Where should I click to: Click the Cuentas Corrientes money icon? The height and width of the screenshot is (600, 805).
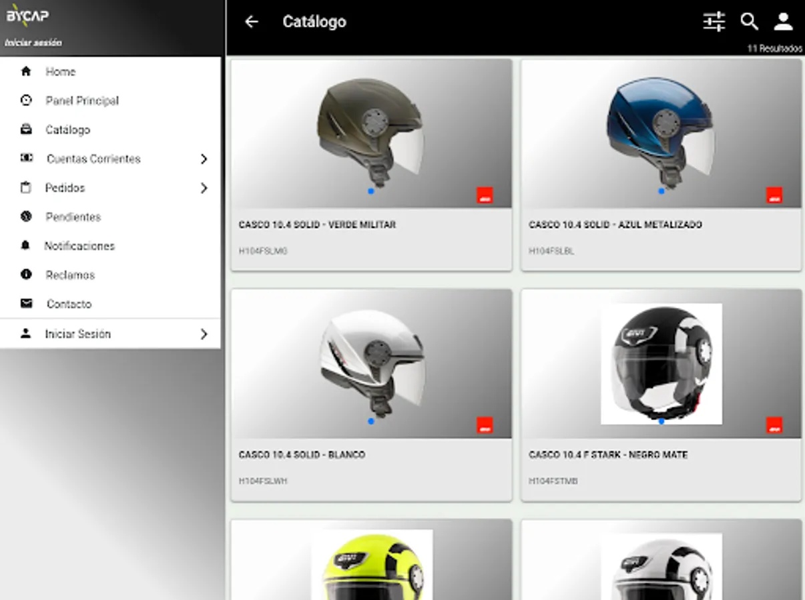point(26,158)
